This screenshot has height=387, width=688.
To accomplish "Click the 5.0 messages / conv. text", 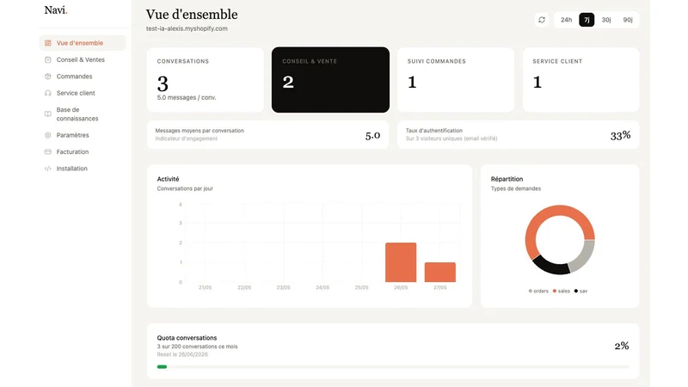I will [x=187, y=97].
